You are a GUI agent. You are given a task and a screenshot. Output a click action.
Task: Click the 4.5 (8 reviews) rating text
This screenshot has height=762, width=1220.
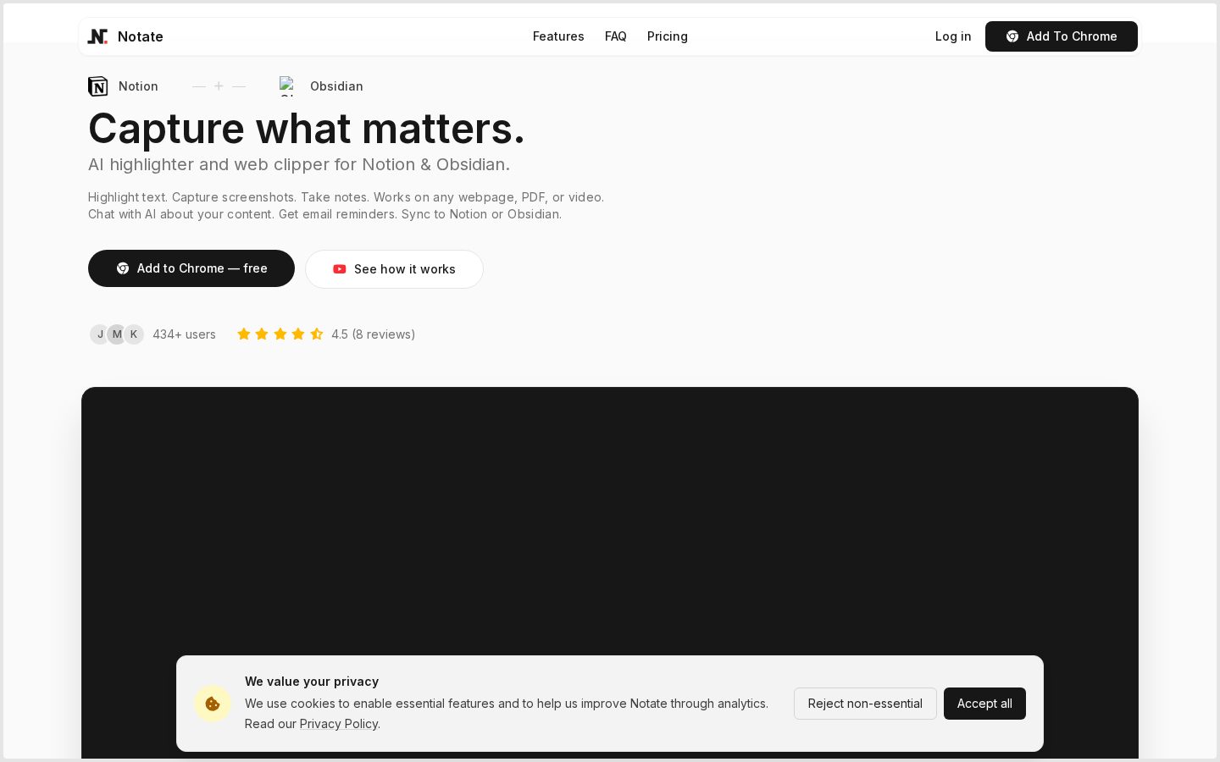(374, 334)
